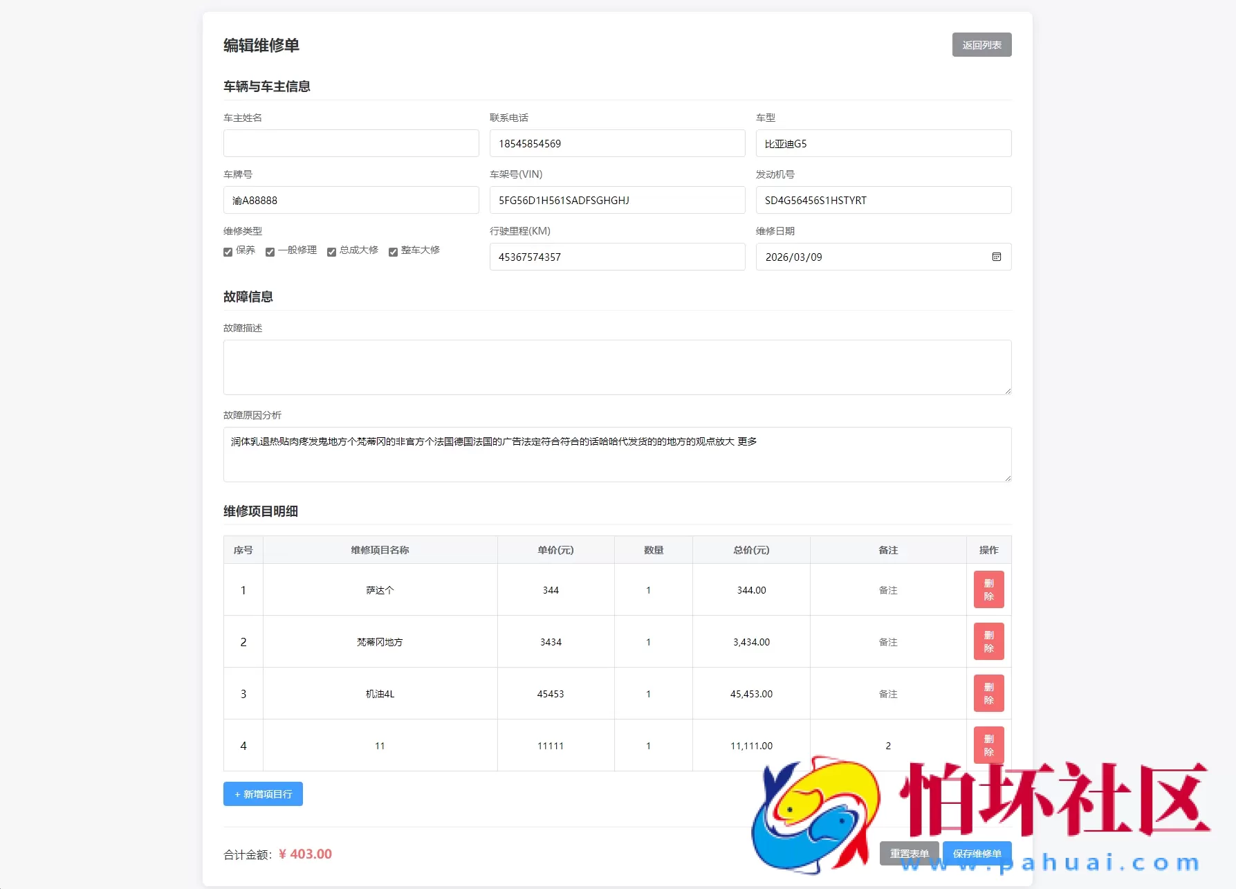This screenshot has height=889, width=1236.
Task: Open the 维修日期 calendar picker icon
Action: tap(996, 257)
